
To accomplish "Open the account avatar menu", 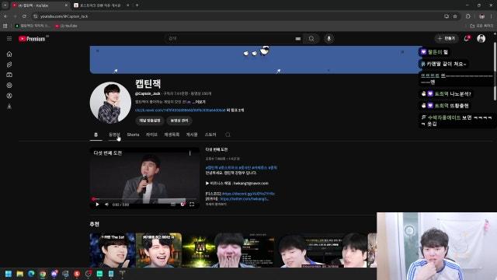I will click(481, 38).
